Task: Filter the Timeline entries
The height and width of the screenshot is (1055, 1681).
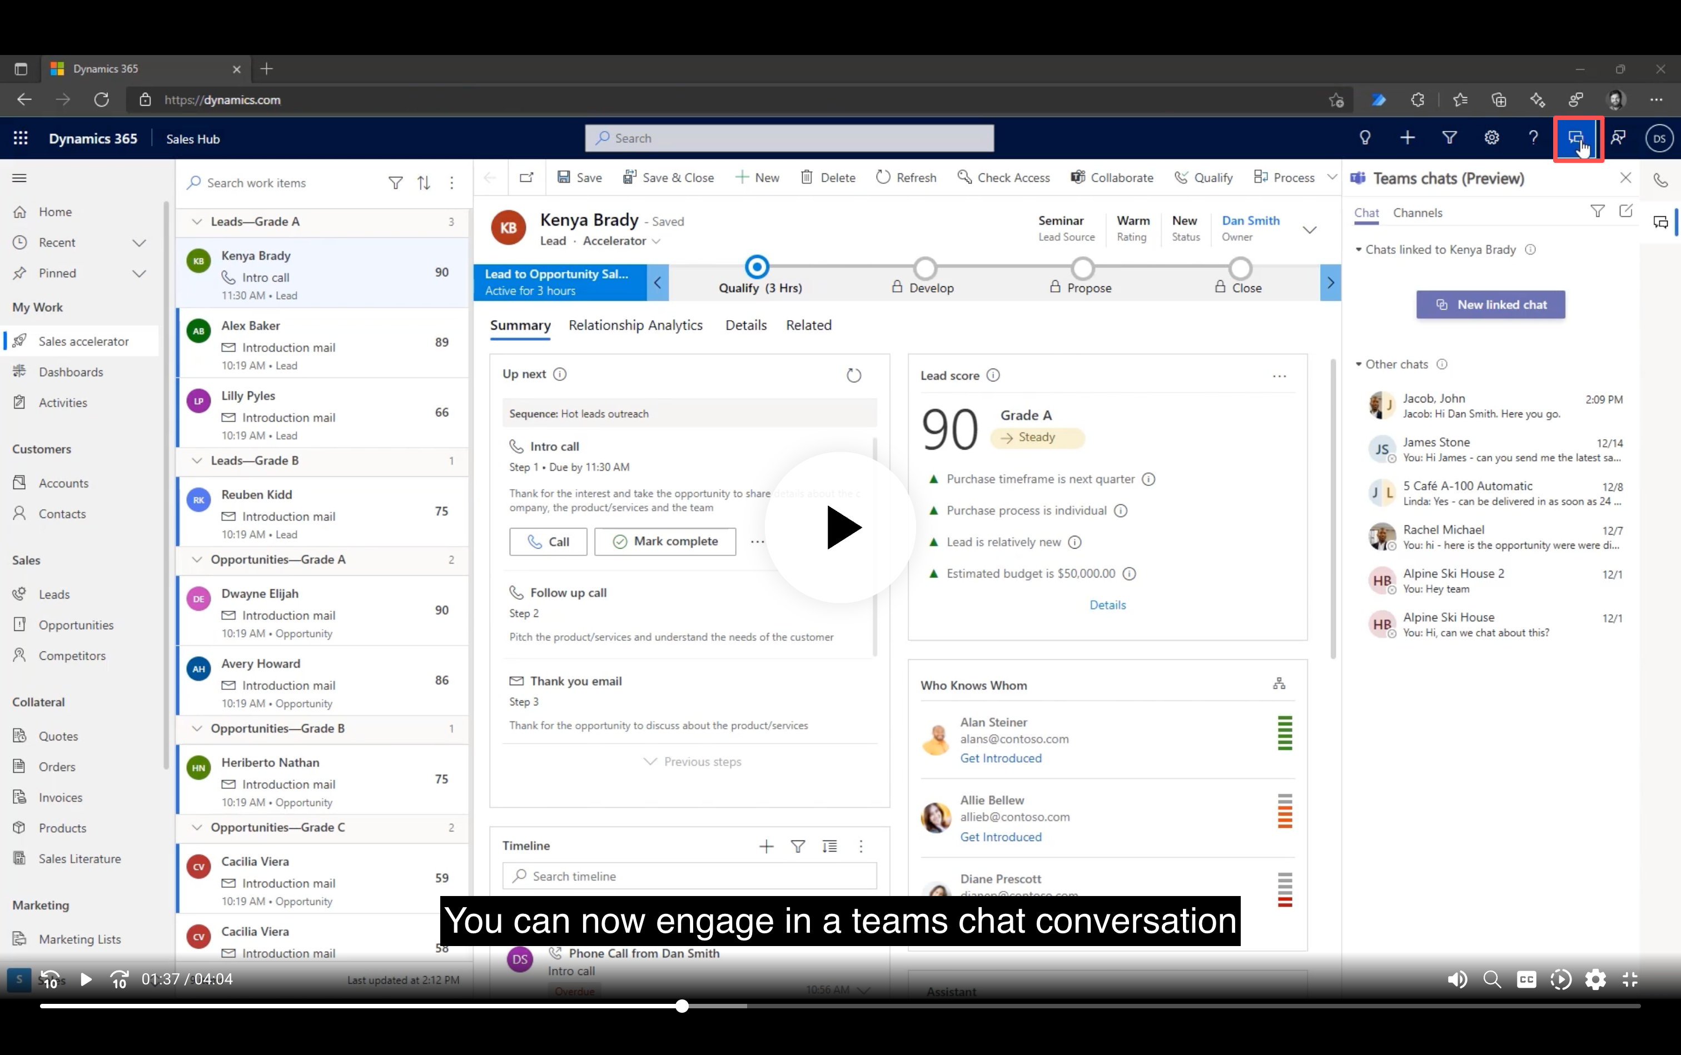Action: pos(798,847)
